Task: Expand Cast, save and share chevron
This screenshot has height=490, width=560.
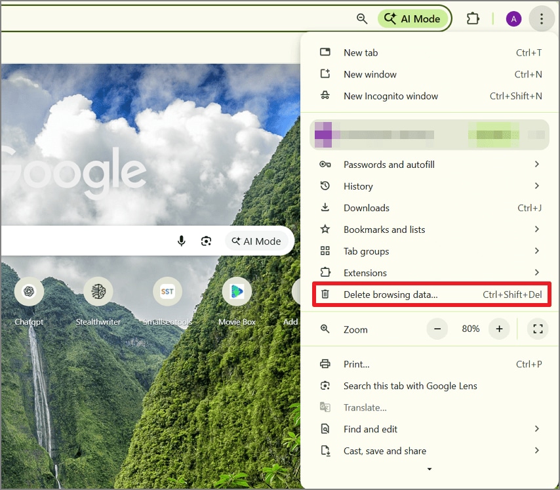Action: tap(537, 451)
